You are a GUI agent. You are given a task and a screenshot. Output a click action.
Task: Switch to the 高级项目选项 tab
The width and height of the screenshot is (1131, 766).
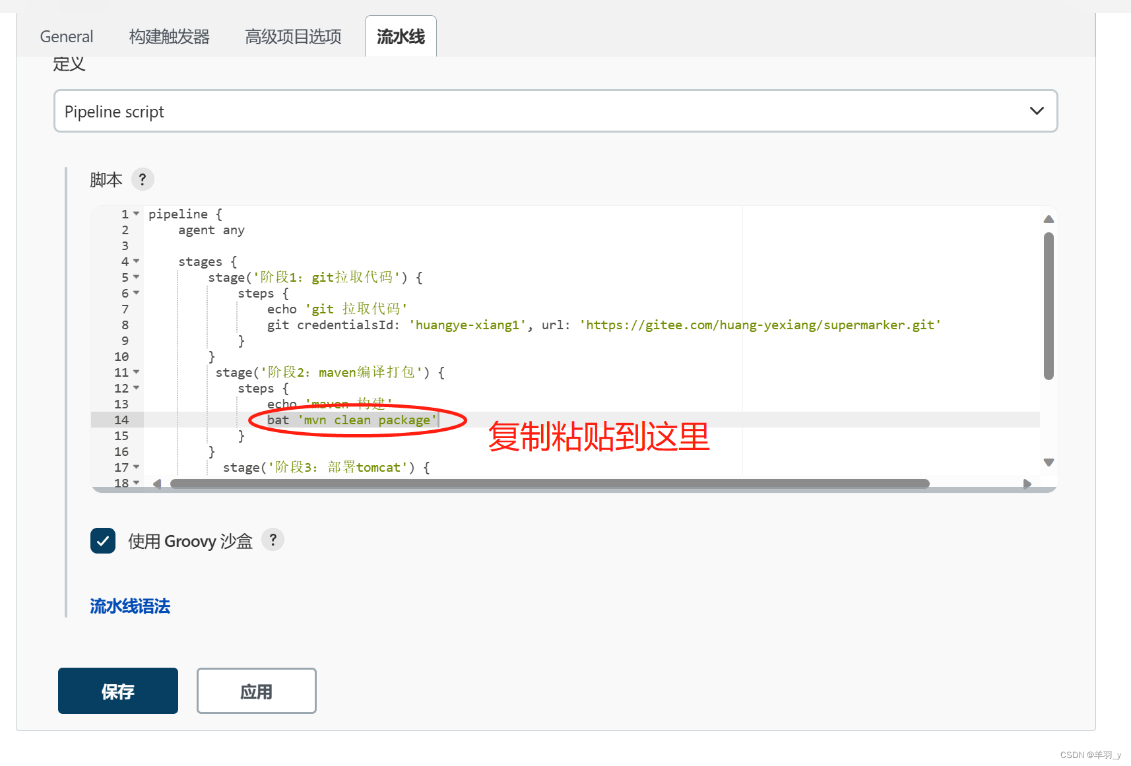(294, 36)
